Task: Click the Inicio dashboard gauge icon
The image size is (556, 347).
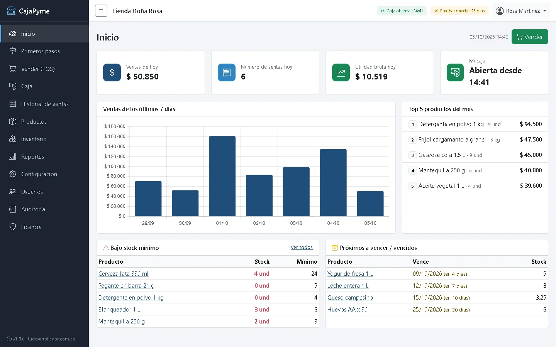Action: 13,34
